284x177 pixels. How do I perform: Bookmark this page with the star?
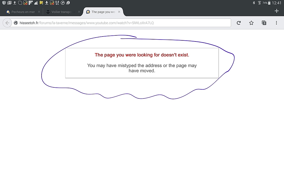[251, 23]
